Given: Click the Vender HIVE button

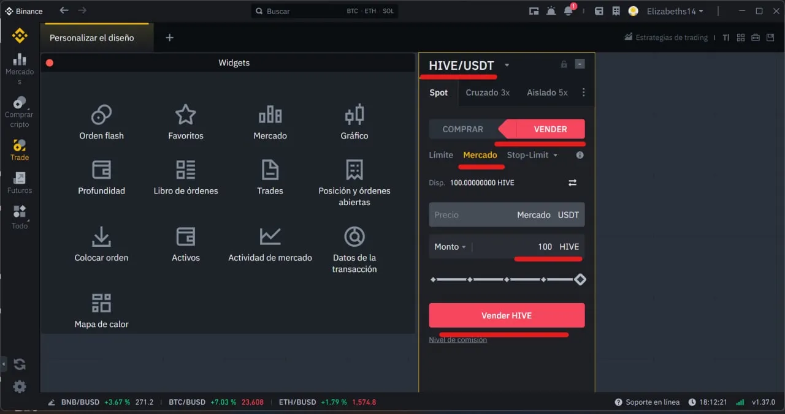Looking at the screenshot, I should 507,315.
